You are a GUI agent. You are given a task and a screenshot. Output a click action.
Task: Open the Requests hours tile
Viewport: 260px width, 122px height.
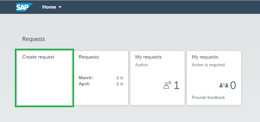coord(101,78)
